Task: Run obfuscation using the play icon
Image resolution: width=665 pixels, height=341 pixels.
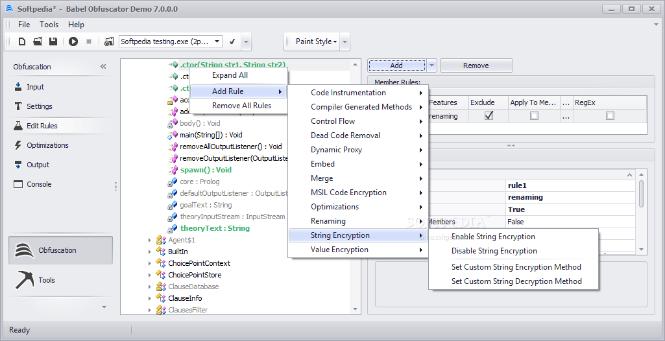Action: point(73,41)
